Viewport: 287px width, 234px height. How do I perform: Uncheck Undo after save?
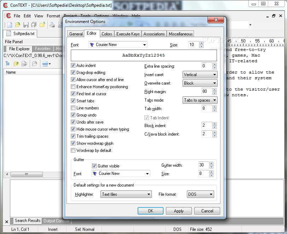pyautogui.click(x=73, y=122)
